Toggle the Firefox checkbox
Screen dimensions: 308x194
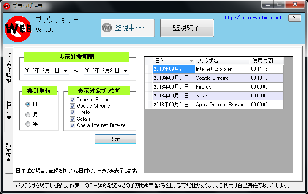tap(72, 113)
